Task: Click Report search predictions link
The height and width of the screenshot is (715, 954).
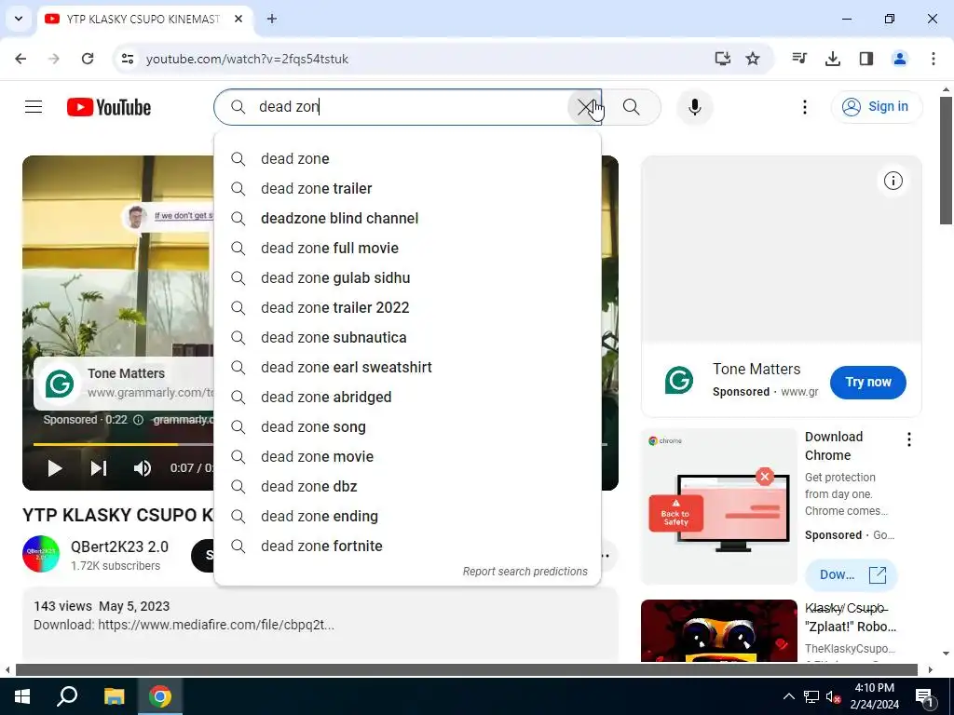Action: [525, 572]
